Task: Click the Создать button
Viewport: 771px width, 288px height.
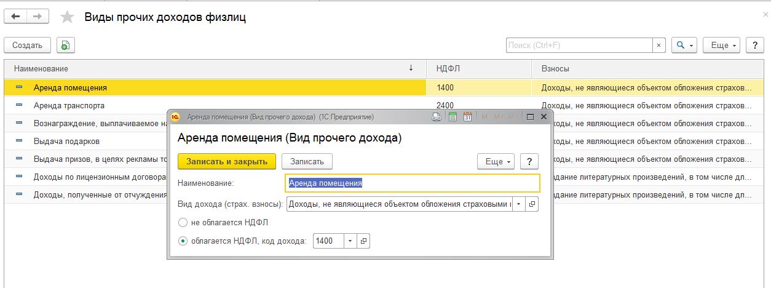Action: [x=28, y=46]
